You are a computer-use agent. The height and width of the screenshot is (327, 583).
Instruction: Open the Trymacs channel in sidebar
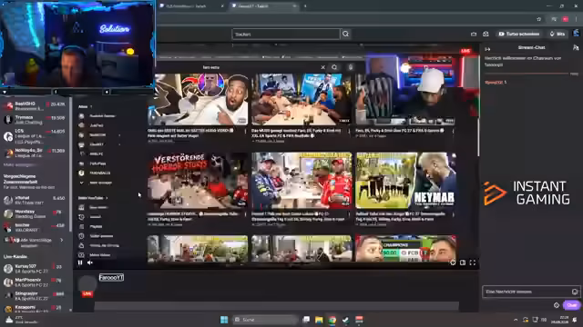pyautogui.click(x=35, y=119)
